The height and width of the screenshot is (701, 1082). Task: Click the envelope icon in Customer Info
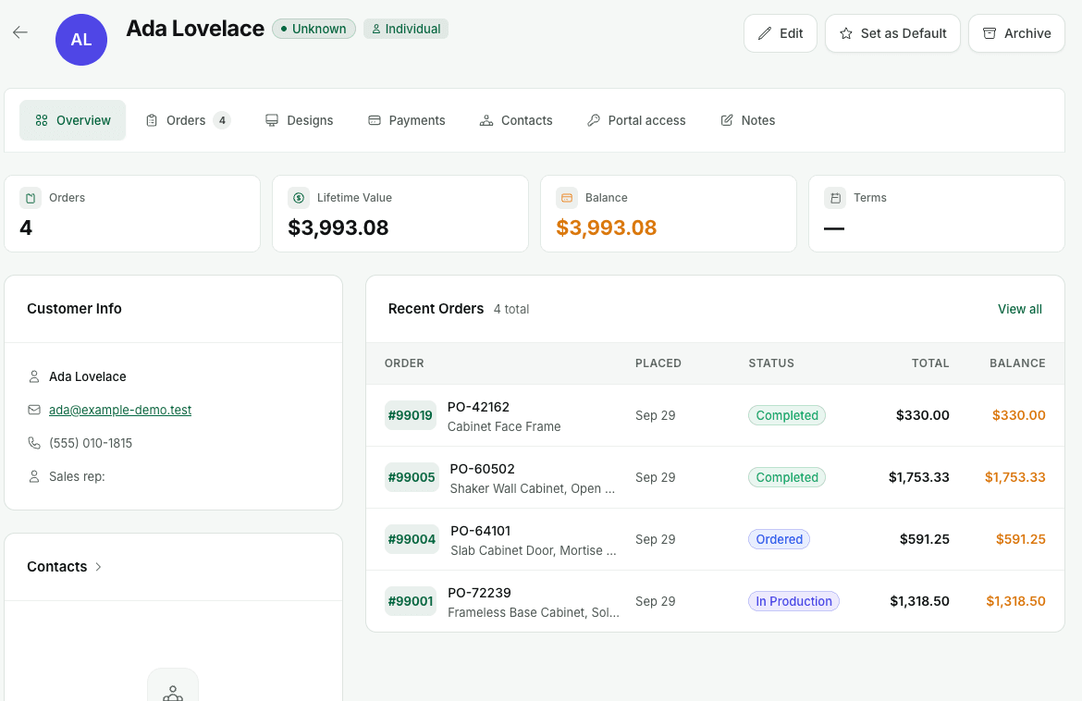[34, 410]
